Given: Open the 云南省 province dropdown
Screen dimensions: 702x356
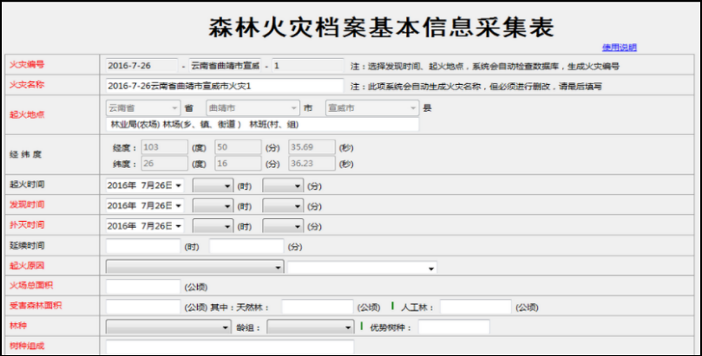Looking at the screenshot, I should pyautogui.click(x=143, y=108).
